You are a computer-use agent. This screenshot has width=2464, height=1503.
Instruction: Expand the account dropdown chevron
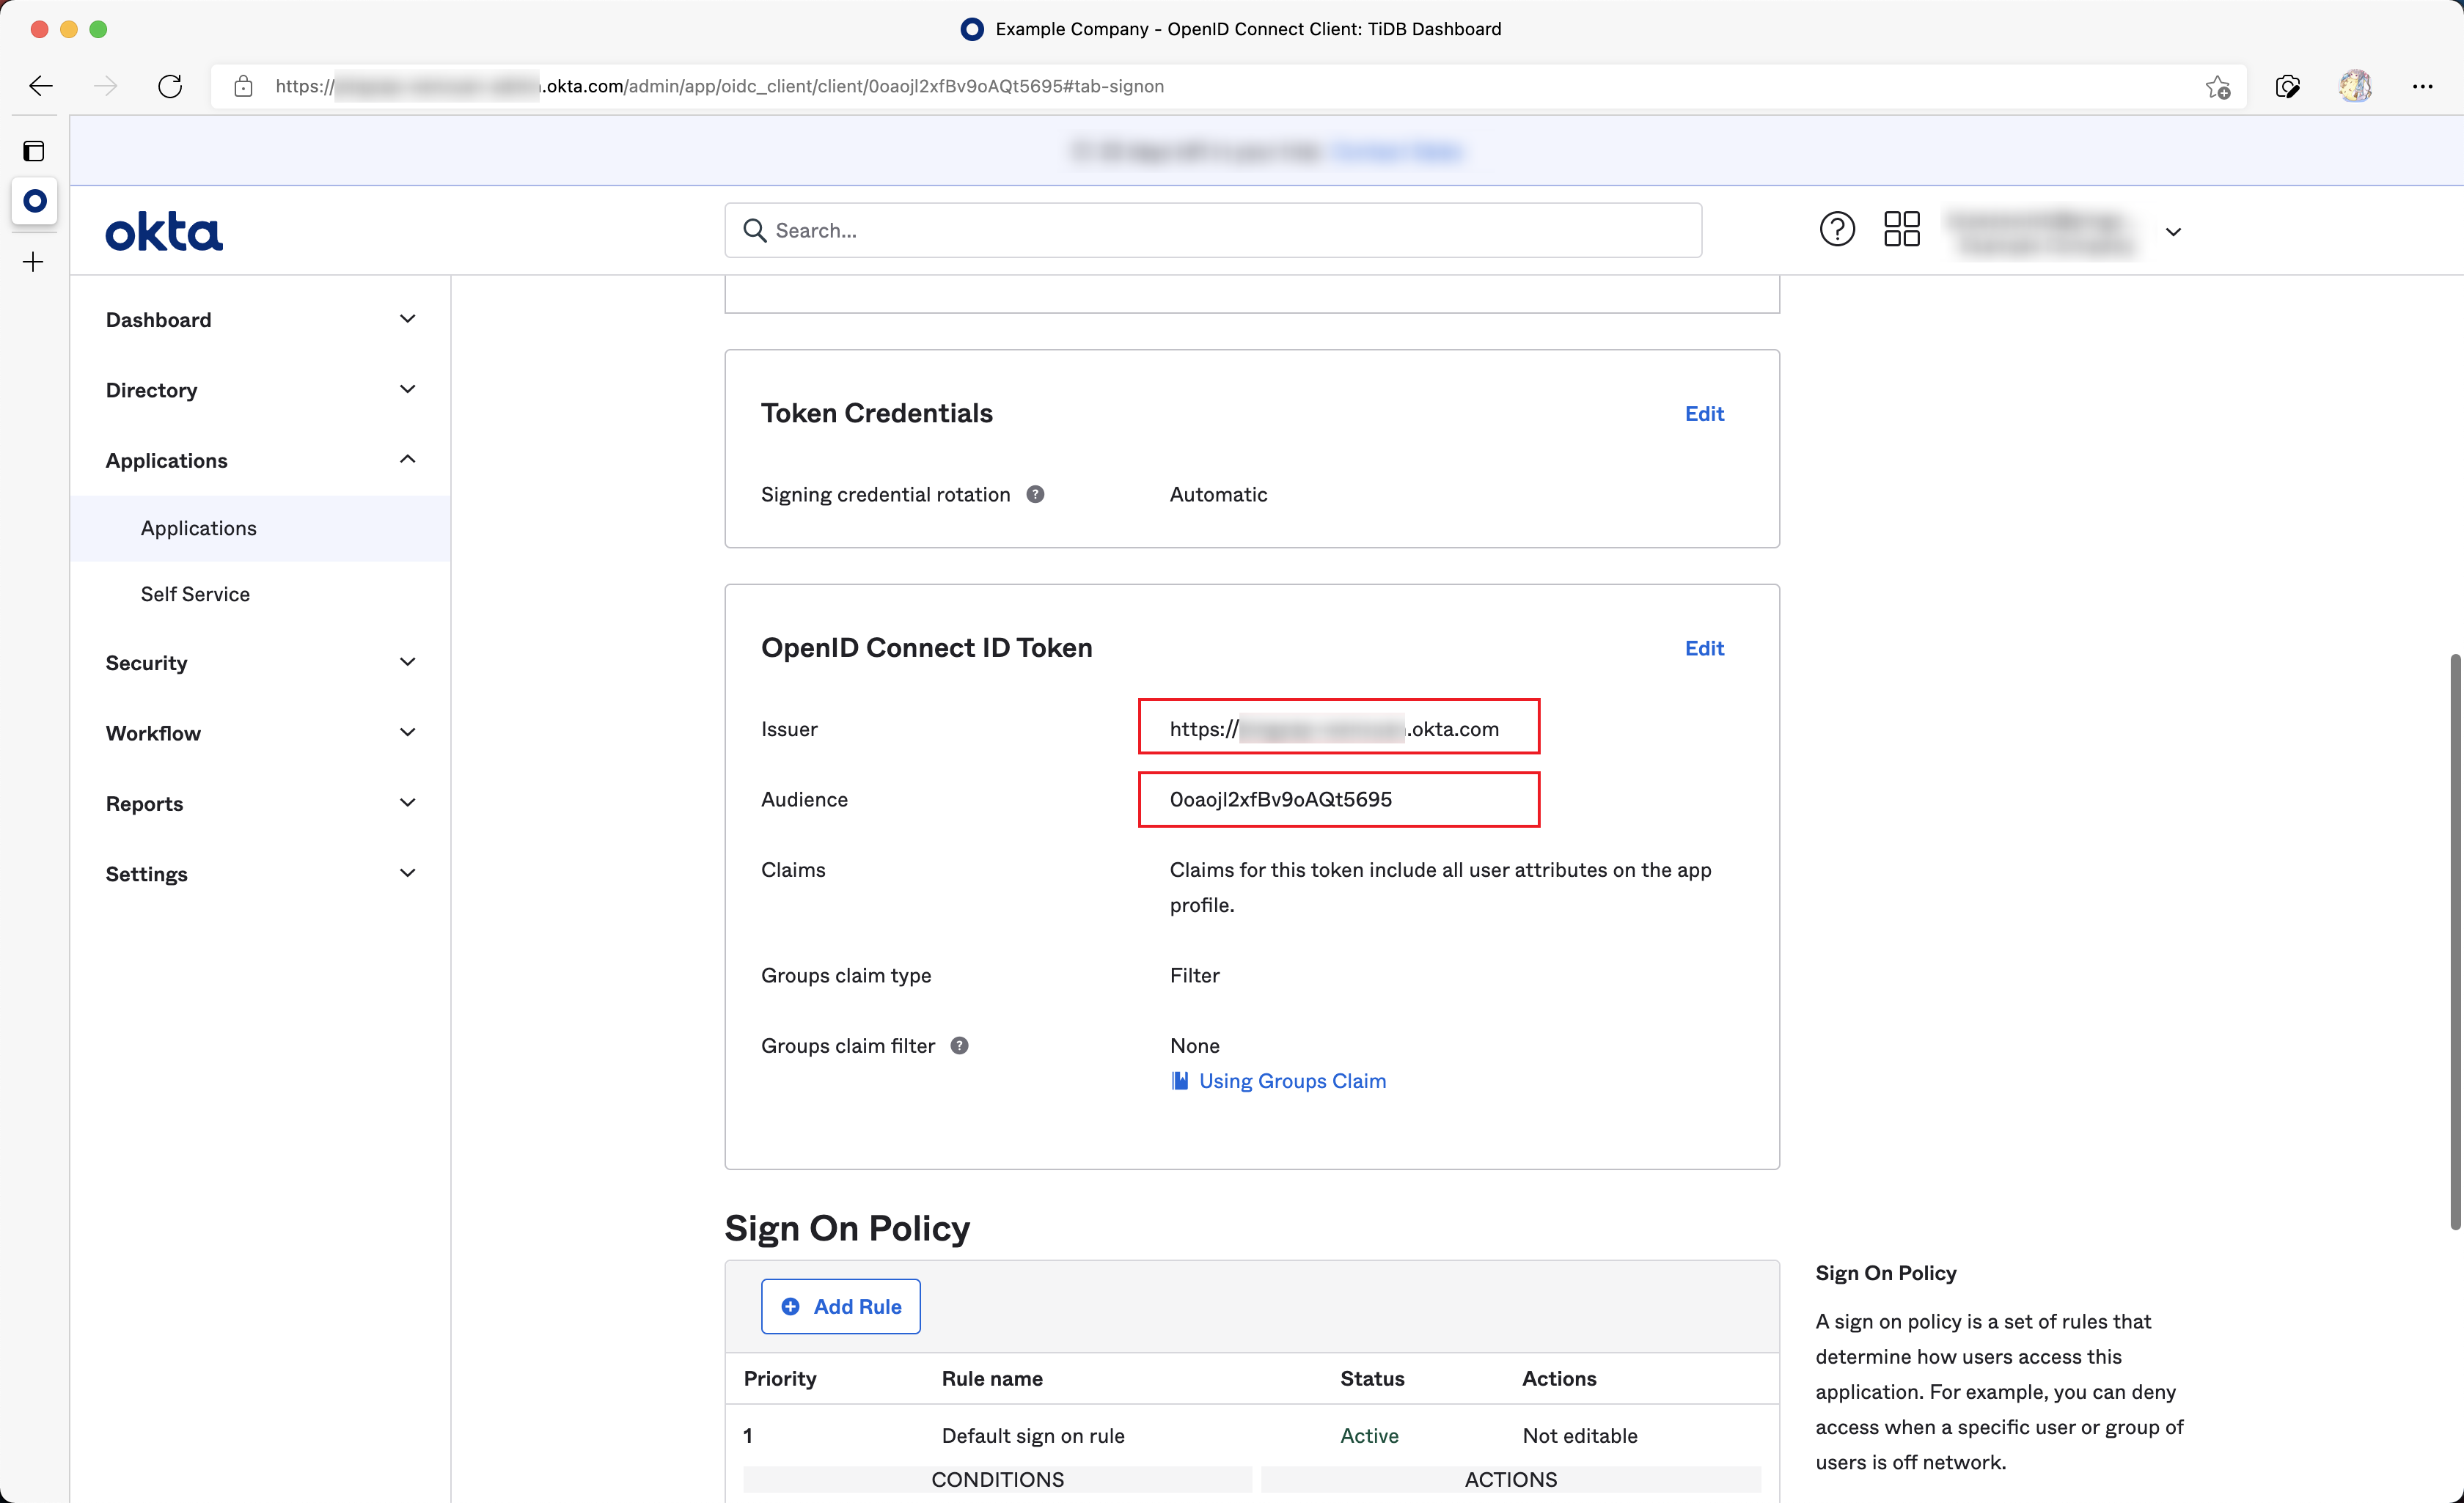click(2173, 232)
